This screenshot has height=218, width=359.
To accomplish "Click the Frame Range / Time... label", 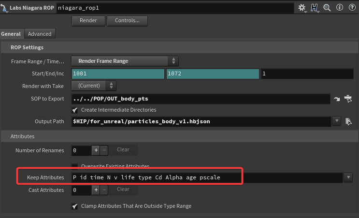I will [38, 61].
